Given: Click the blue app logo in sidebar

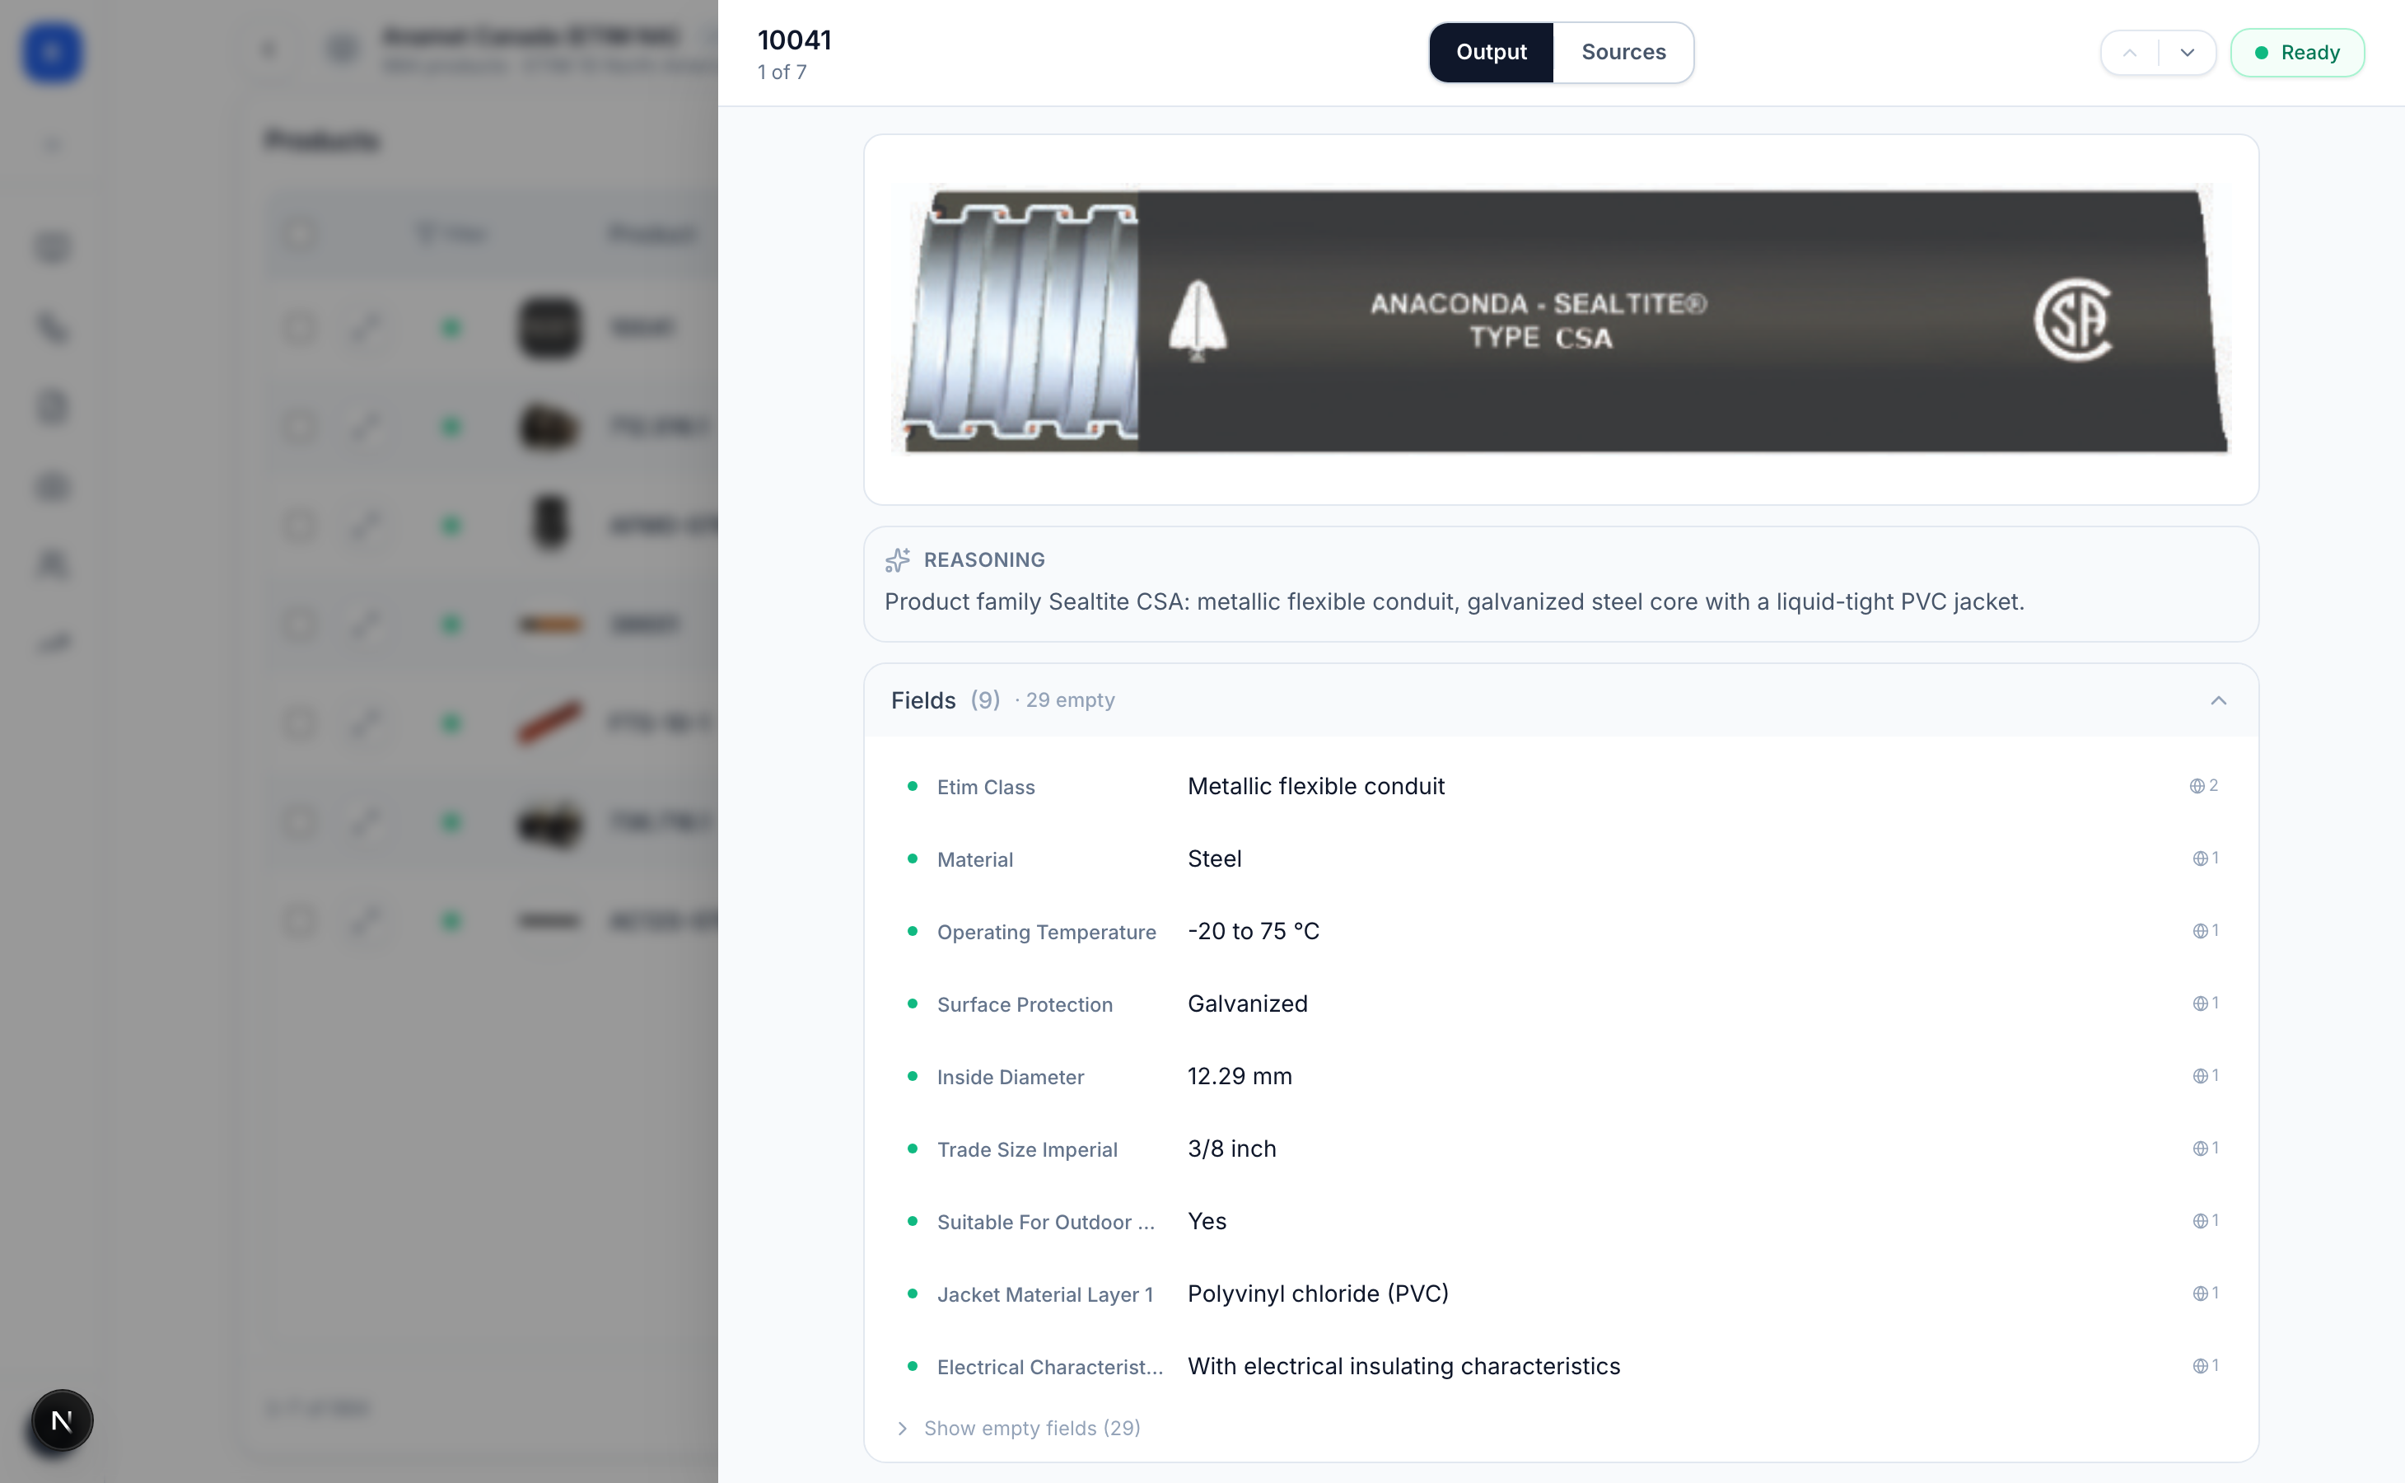Looking at the screenshot, I should tap(53, 52).
